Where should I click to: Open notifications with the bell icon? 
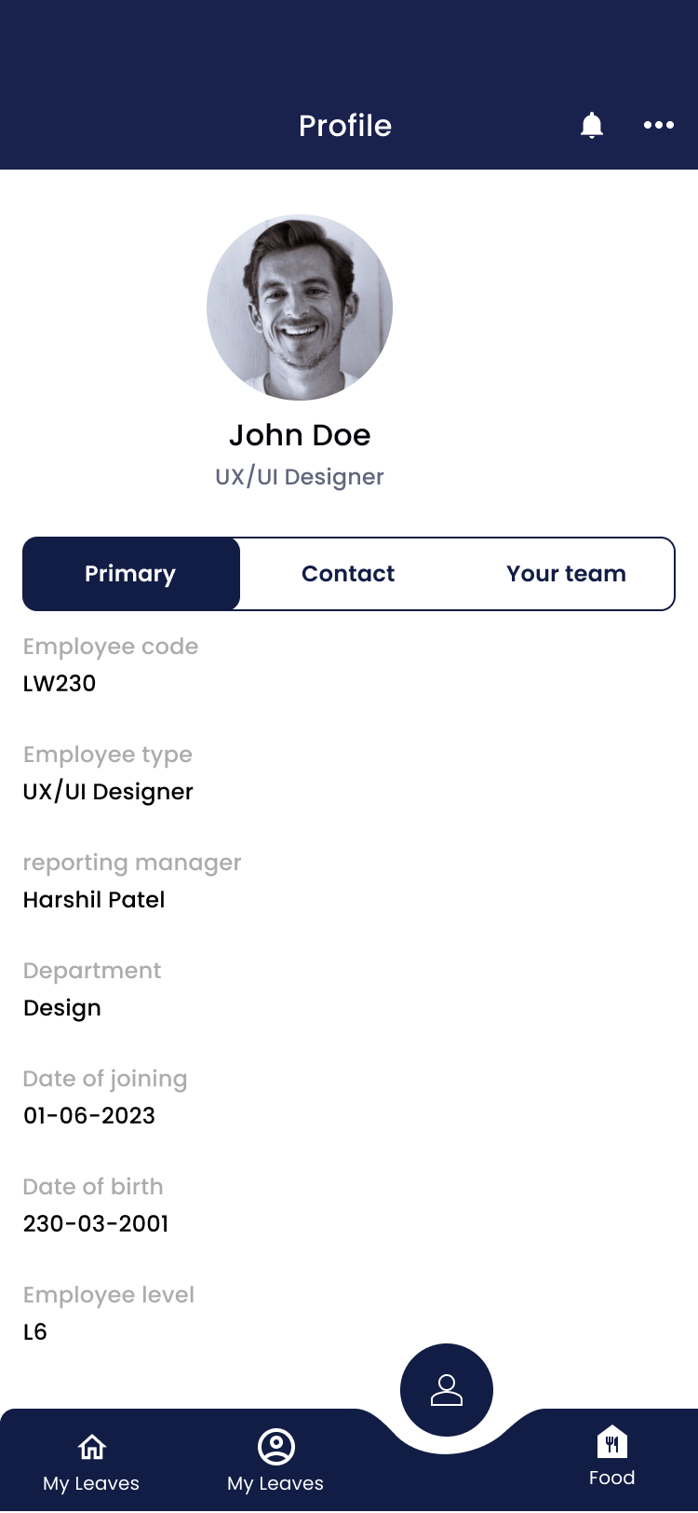pyautogui.click(x=592, y=125)
